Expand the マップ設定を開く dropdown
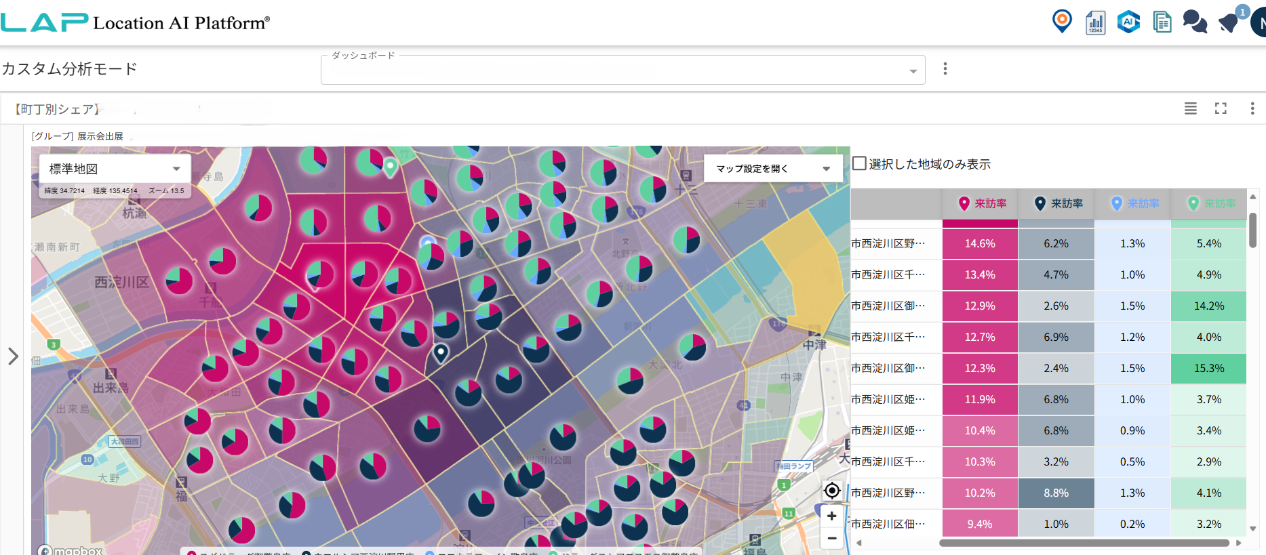Image resolution: width=1266 pixels, height=555 pixels. pos(773,169)
